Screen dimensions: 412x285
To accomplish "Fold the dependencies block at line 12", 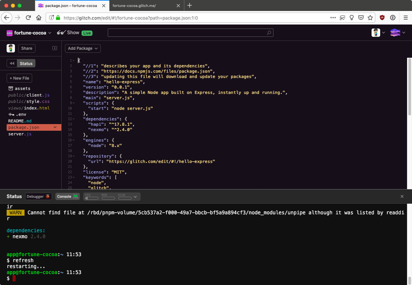I will [74, 119].
